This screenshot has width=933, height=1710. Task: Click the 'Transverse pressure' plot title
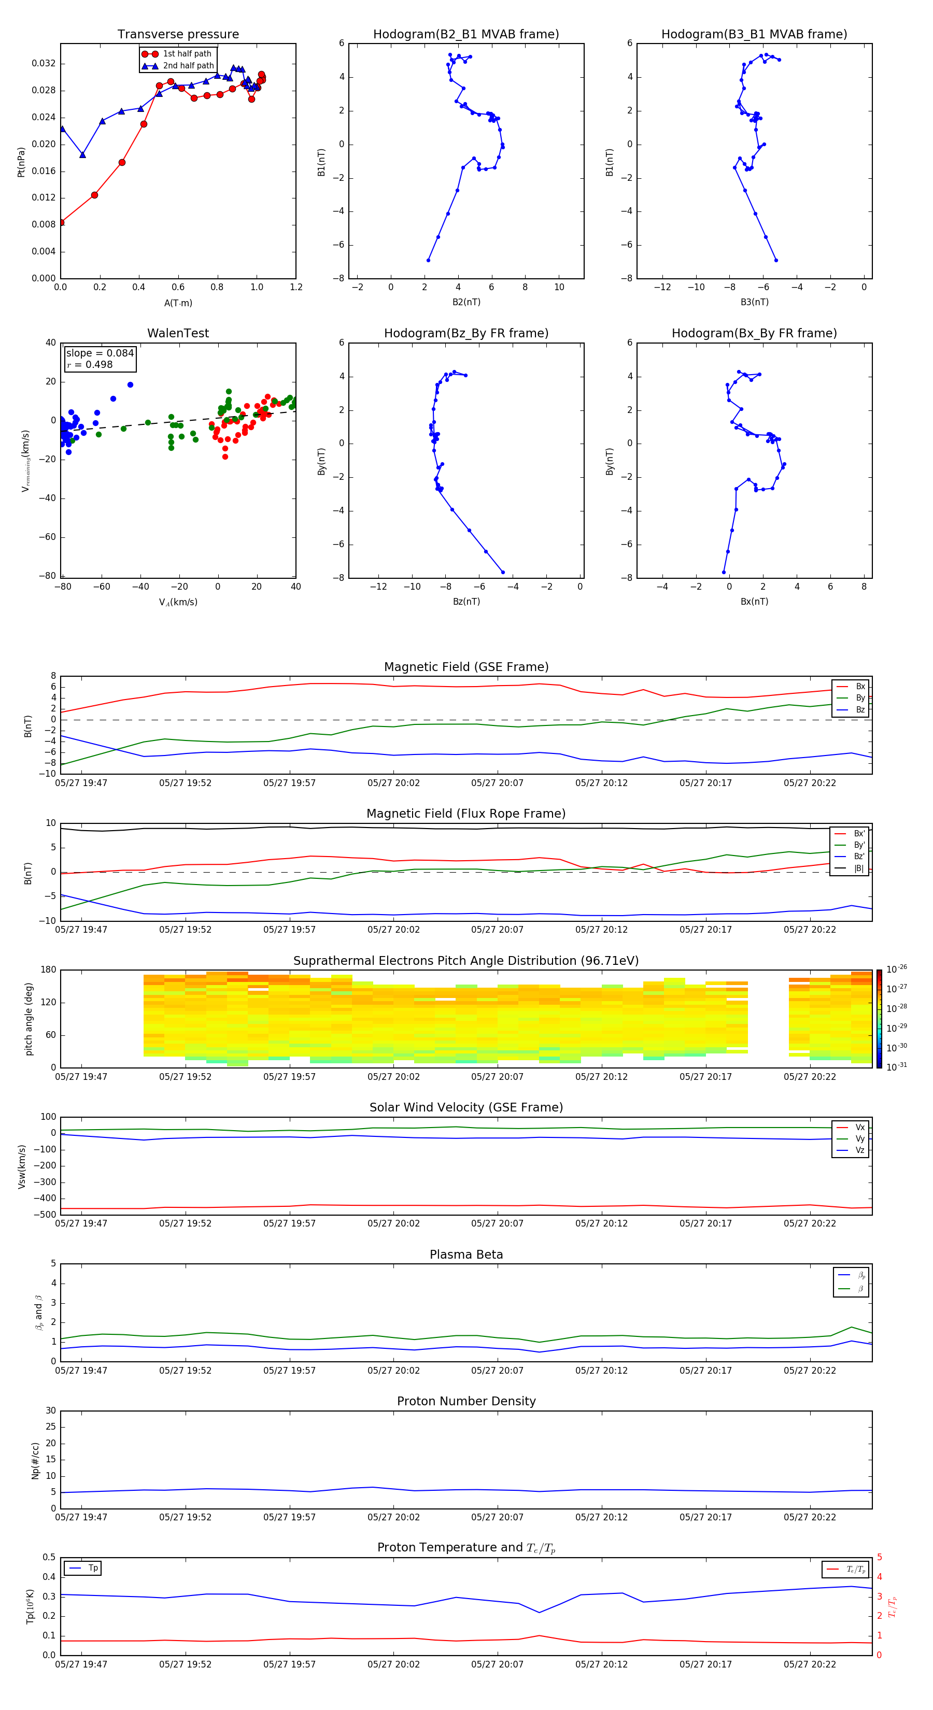click(x=178, y=35)
